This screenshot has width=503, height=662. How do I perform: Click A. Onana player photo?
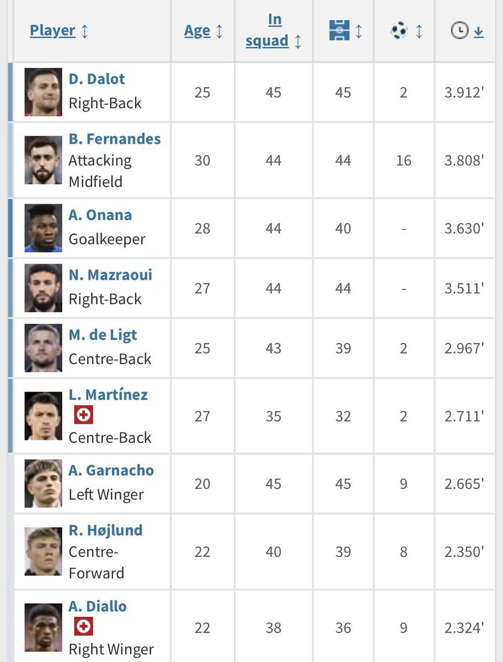tap(44, 228)
